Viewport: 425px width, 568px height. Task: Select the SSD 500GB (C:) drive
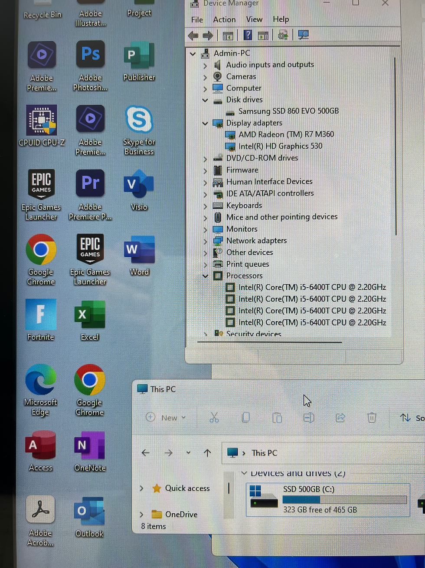pos(328,500)
